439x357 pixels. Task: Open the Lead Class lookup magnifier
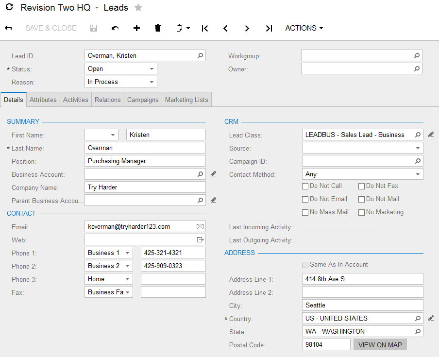click(418, 135)
